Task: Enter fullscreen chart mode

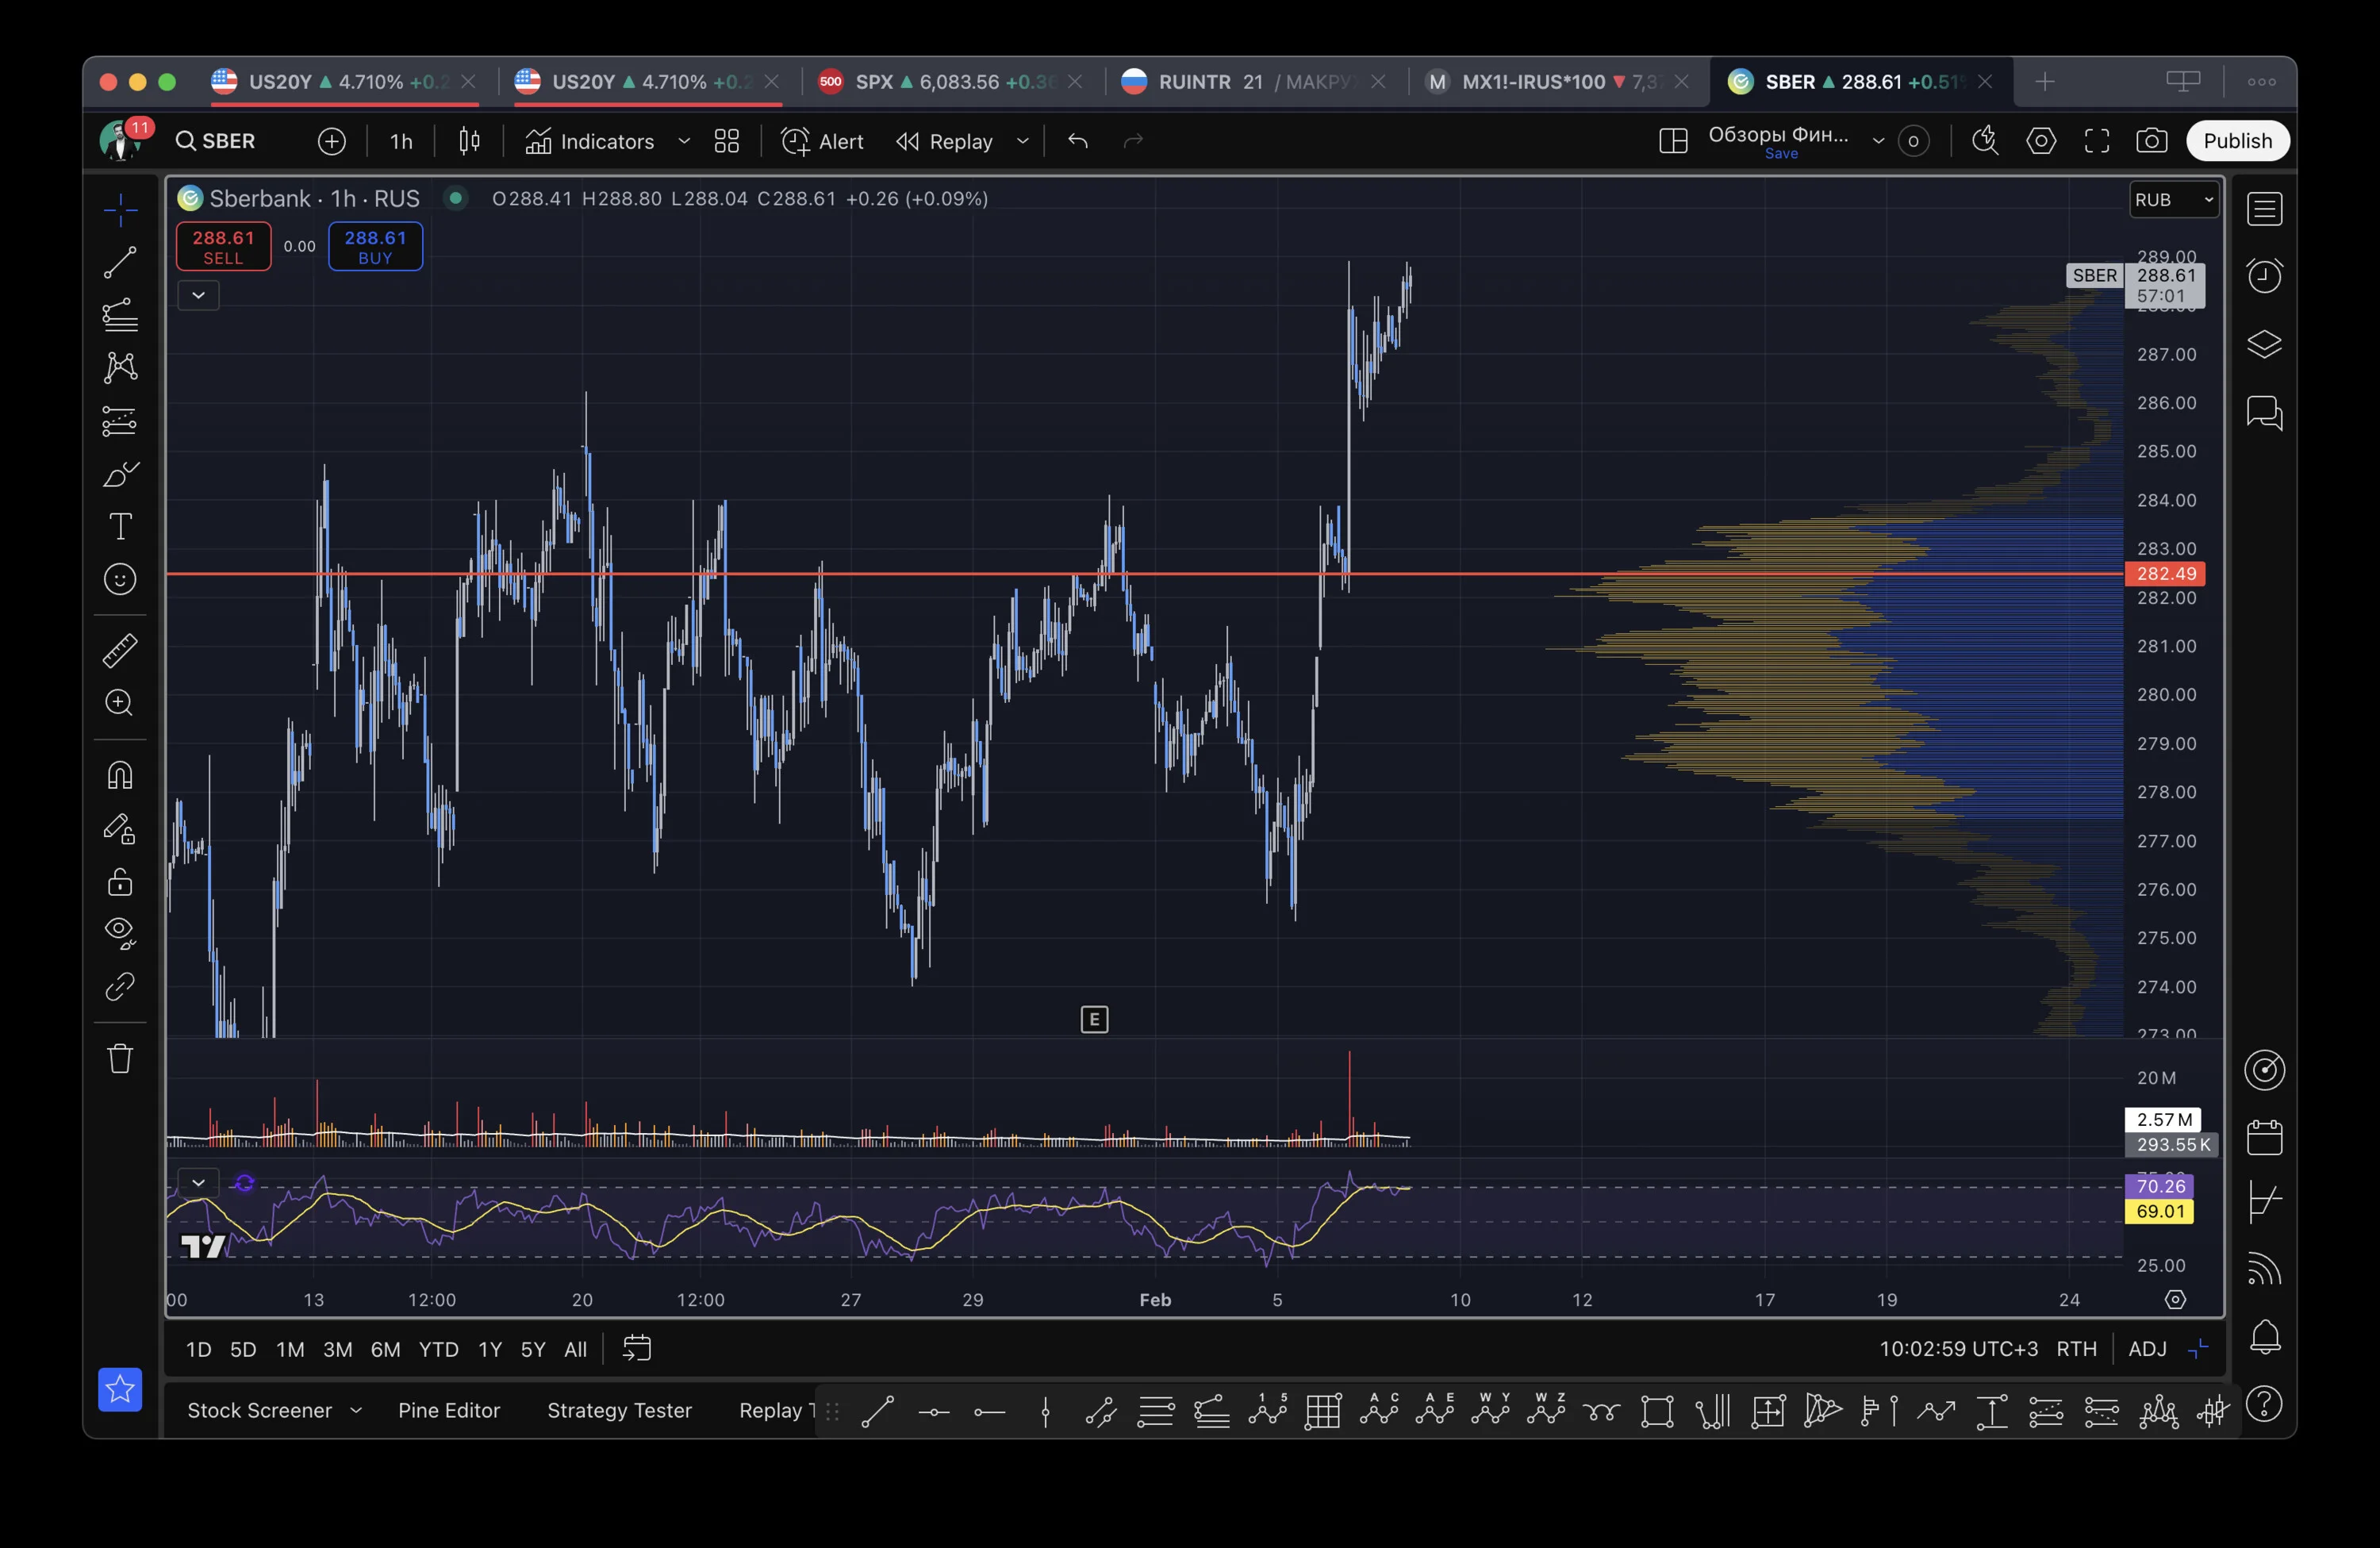Action: pyautogui.click(x=2097, y=141)
